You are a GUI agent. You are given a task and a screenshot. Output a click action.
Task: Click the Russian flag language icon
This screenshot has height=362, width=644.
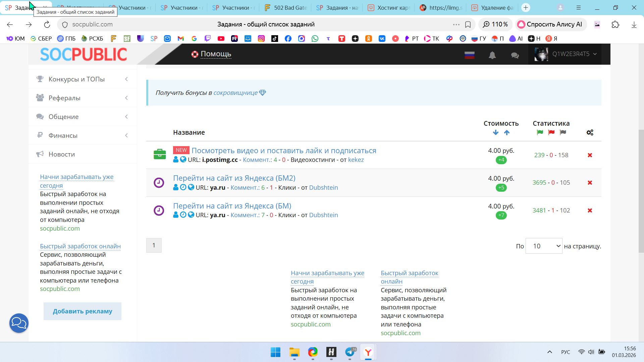pyautogui.click(x=469, y=55)
